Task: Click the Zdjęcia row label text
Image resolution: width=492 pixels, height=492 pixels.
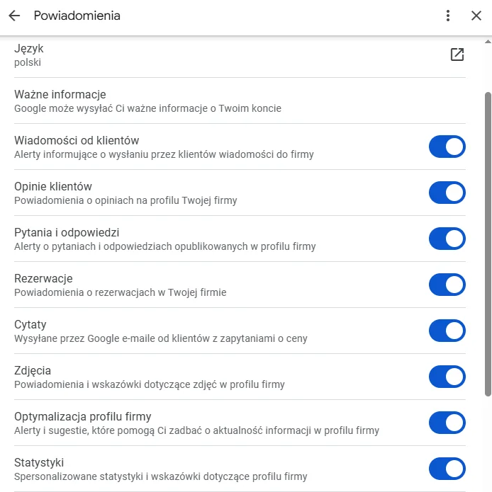Action: point(33,370)
